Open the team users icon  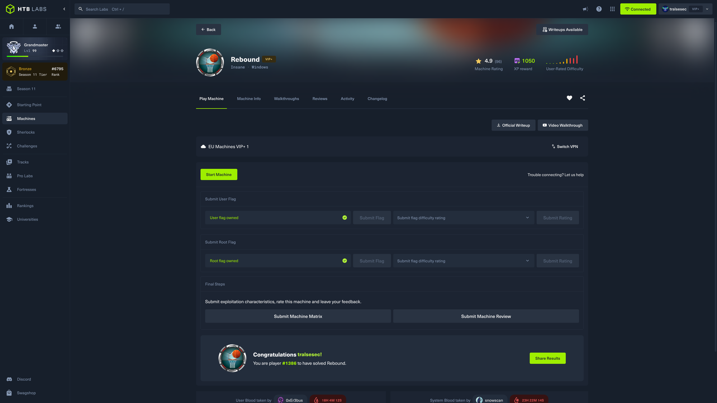(58, 27)
